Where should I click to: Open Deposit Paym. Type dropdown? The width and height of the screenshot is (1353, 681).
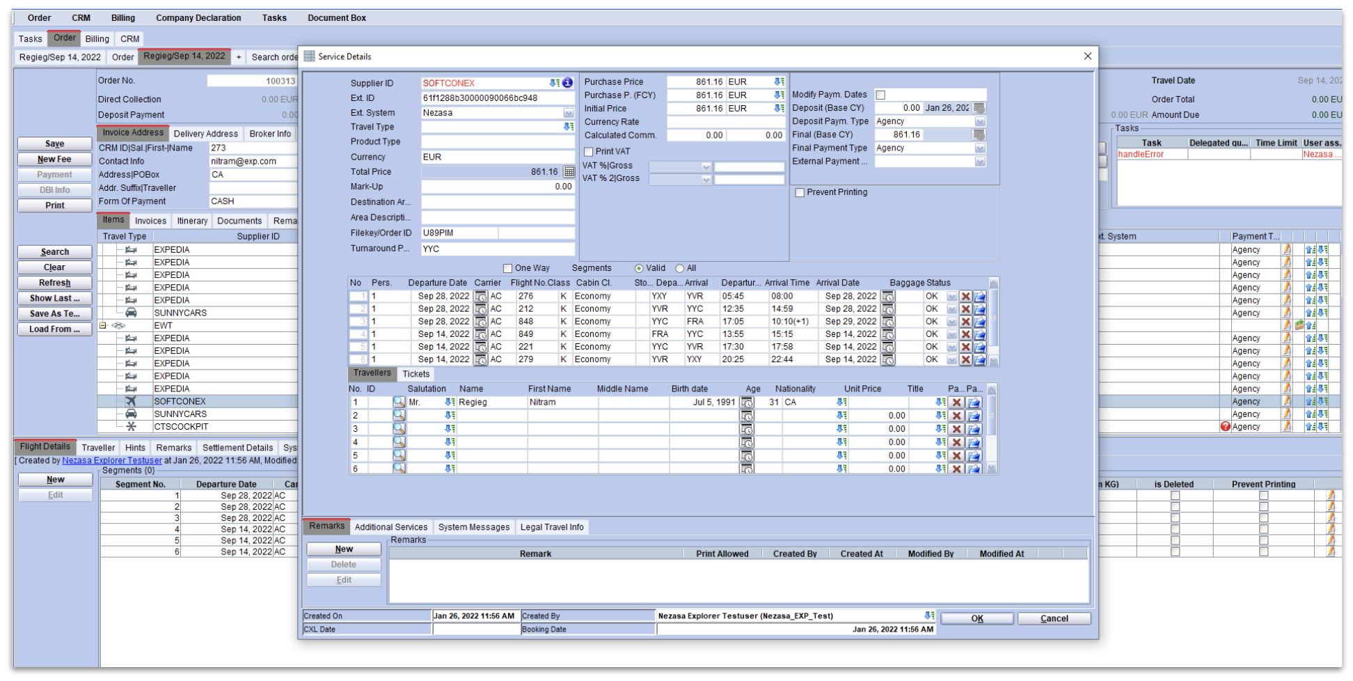coord(980,121)
